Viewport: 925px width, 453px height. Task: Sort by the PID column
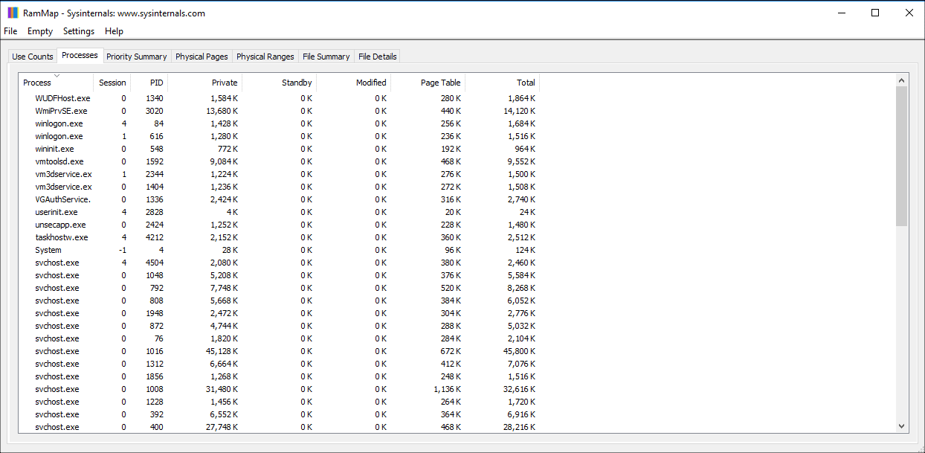[155, 83]
